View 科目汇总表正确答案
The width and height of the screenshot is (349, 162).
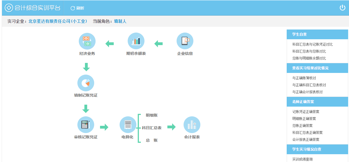[307, 132]
